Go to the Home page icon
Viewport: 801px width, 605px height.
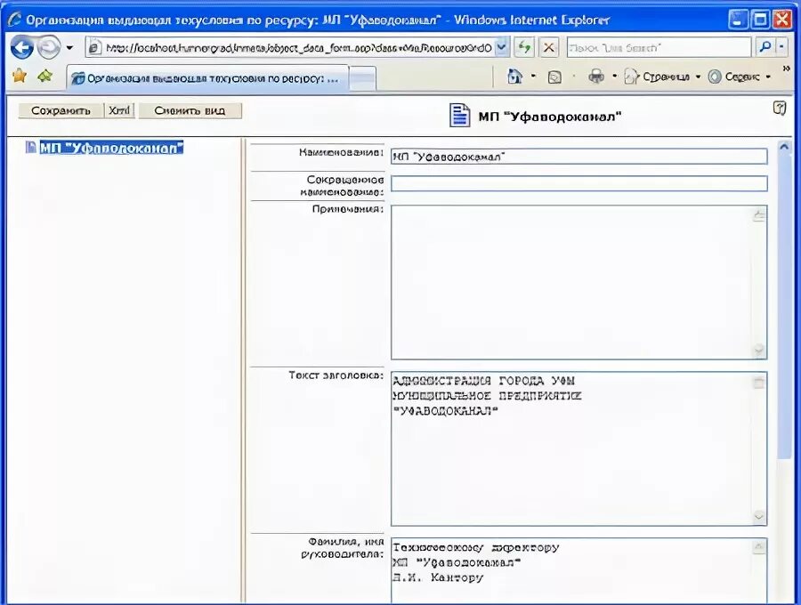coord(514,77)
